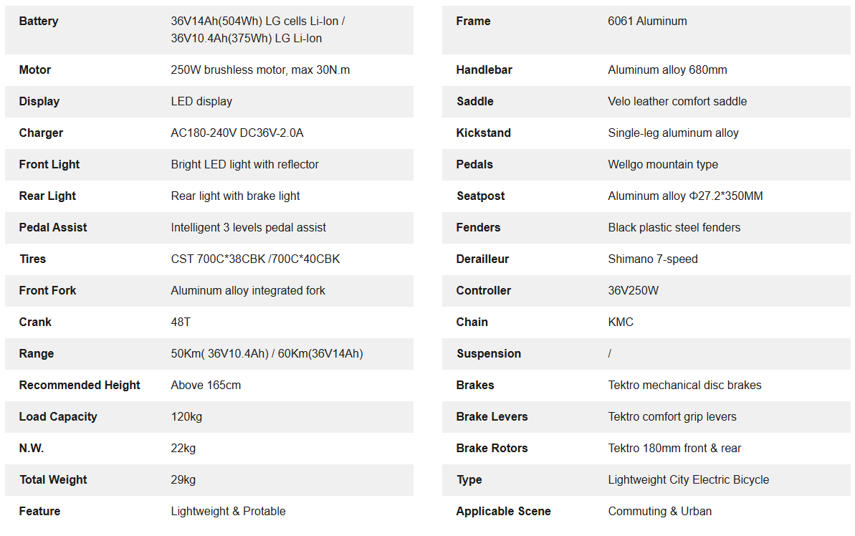Viewport: 855px width, 536px height.
Task: Click the Bright LED light with reflector text
Action: point(244,165)
